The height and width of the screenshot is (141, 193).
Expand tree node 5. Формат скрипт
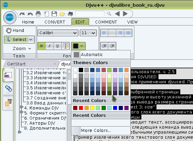tap(21, 112)
